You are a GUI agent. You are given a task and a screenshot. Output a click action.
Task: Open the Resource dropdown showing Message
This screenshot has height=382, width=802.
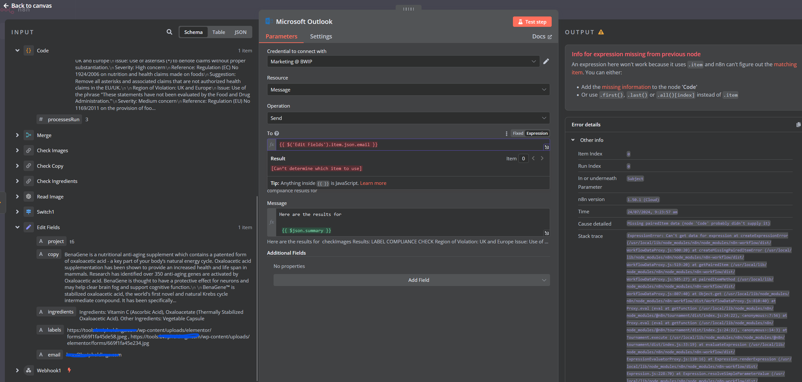(408, 90)
